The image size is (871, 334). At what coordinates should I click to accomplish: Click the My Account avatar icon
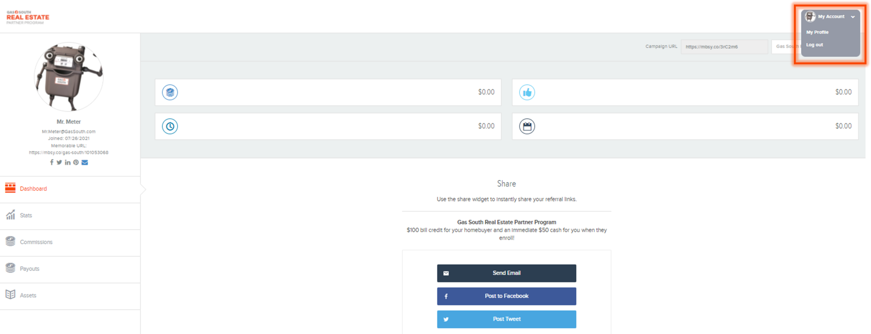[x=810, y=17]
